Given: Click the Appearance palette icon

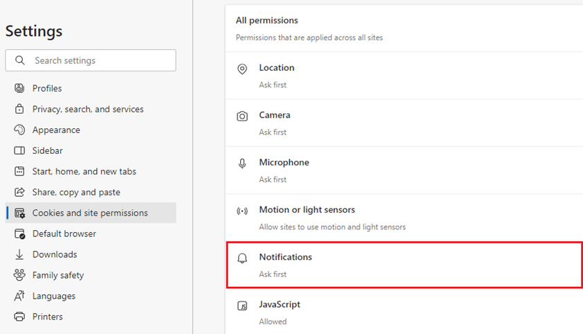Looking at the screenshot, I should tap(19, 130).
